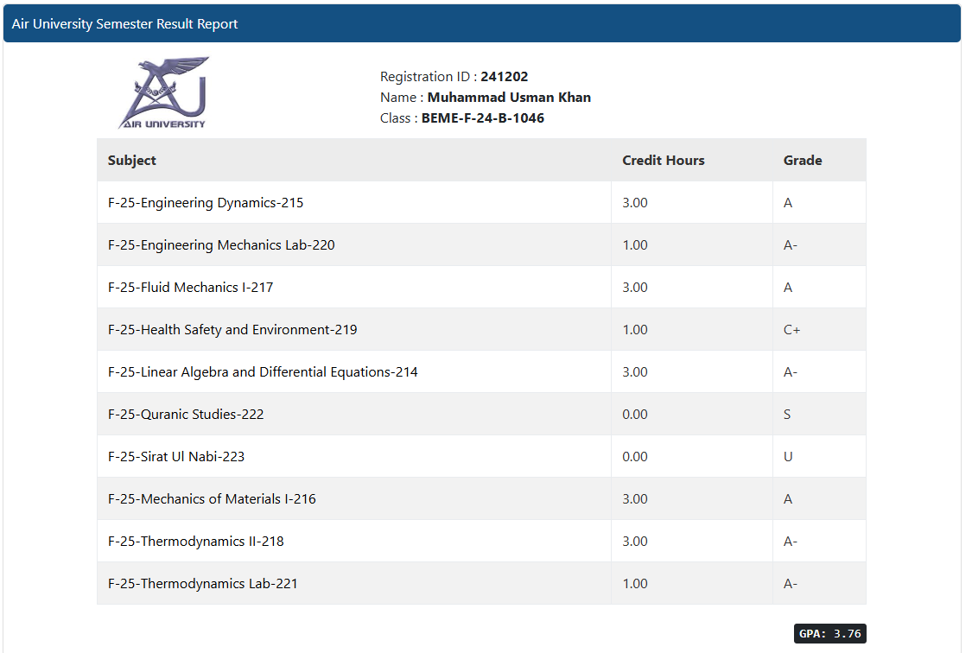Click Sirat Ul Nabi-223 subject
Viewport: 972px width, 653px height.
tap(176, 457)
